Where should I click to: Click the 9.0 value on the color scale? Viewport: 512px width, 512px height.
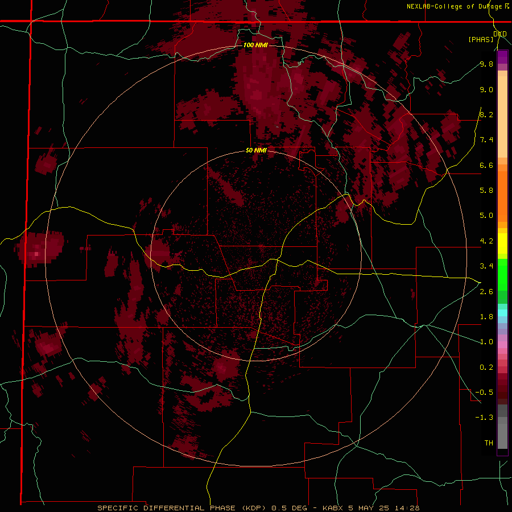(486, 89)
